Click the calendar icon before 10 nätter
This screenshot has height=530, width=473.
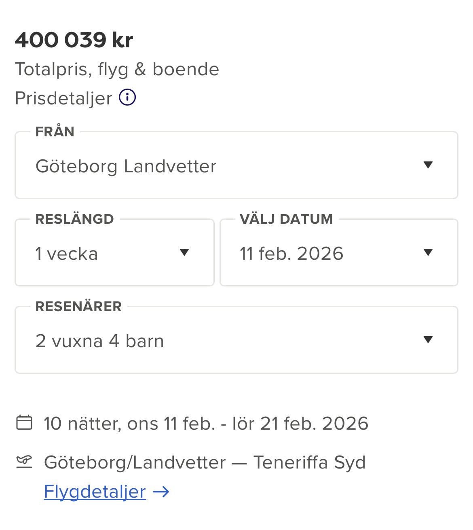coord(24,423)
